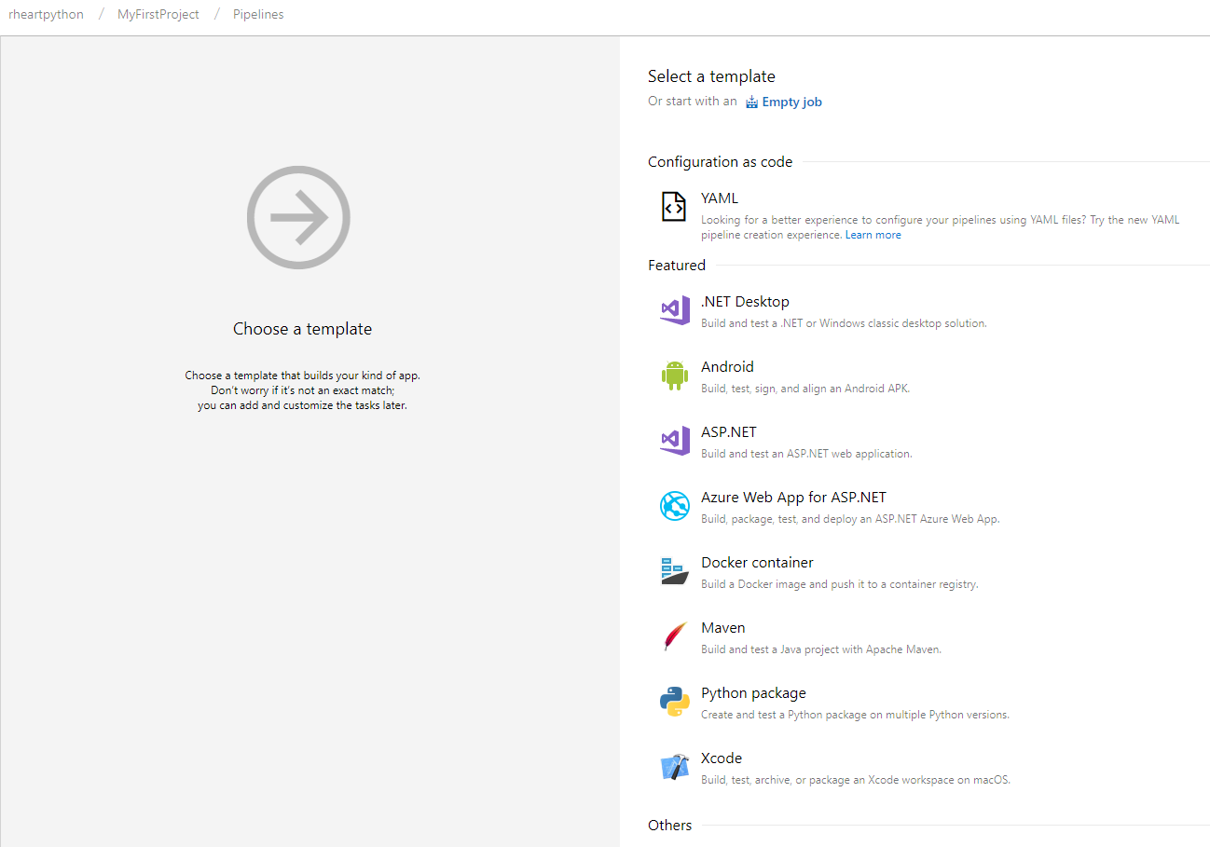Screen dimensions: 1210x847
Task: Click the Docker container ship icon
Action: pyautogui.click(x=674, y=570)
